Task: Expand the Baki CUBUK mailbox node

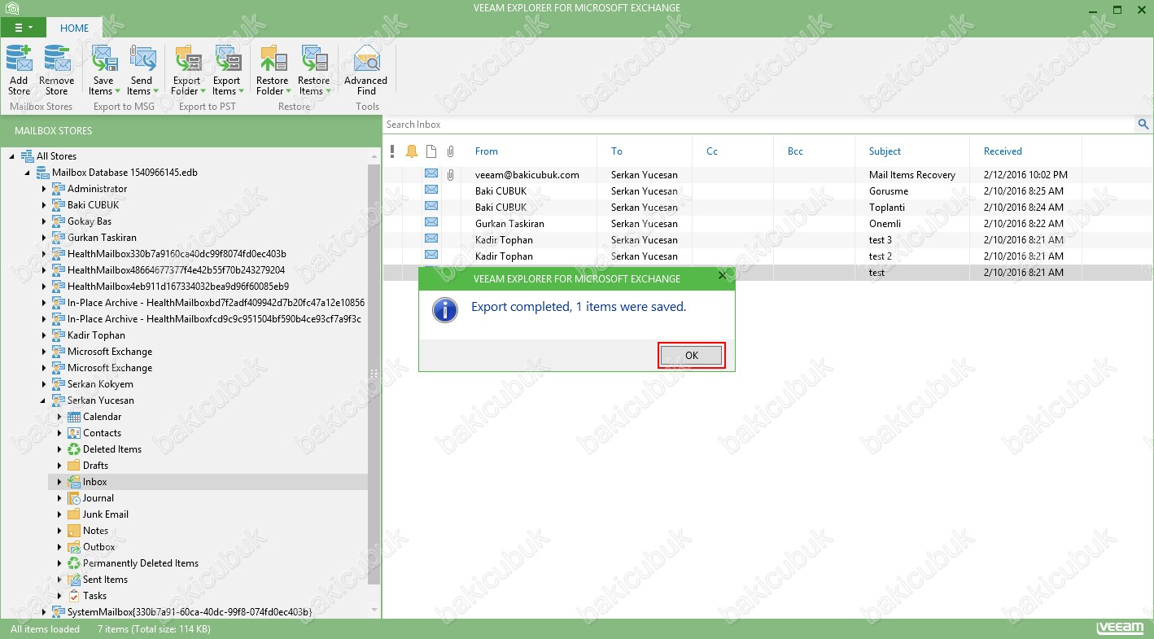Action: point(44,205)
